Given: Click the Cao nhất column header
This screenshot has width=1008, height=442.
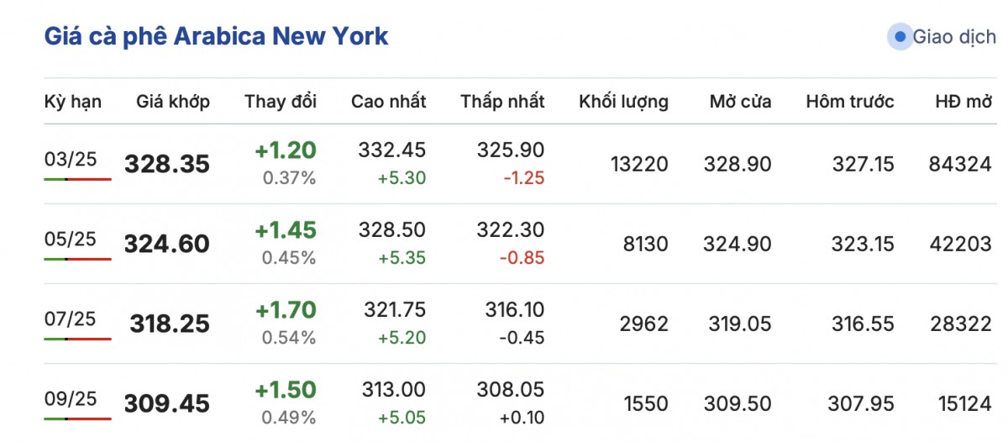Looking at the screenshot, I should click(x=388, y=102).
